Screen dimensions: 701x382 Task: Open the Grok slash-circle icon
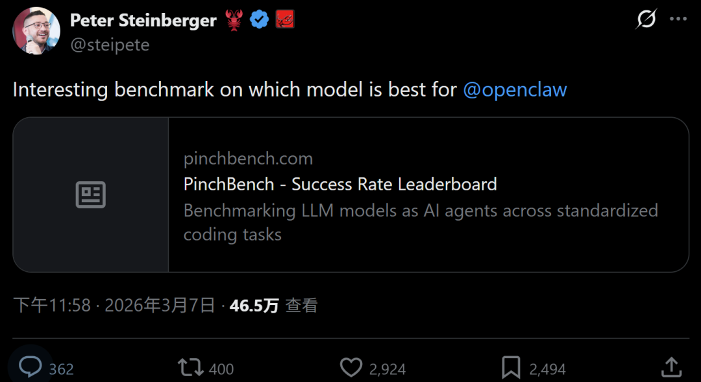point(646,19)
